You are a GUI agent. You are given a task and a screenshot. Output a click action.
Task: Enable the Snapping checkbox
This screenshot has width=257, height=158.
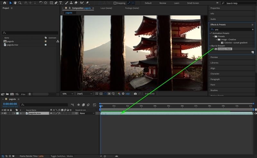pos(115,3)
